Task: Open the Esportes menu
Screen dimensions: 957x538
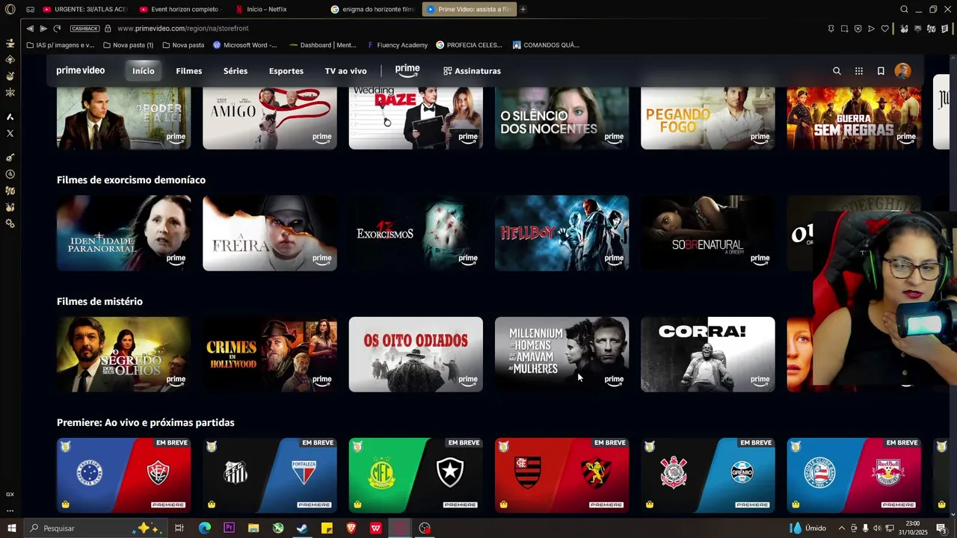Action: pyautogui.click(x=286, y=71)
